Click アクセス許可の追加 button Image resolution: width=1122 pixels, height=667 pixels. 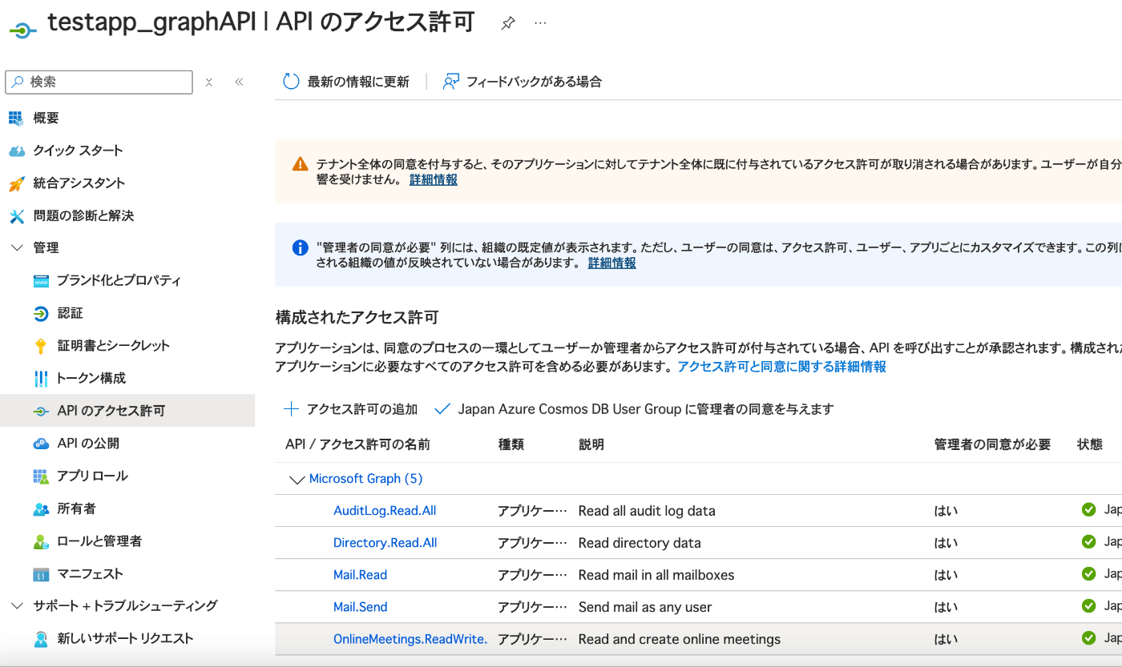[x=351, y=409]
